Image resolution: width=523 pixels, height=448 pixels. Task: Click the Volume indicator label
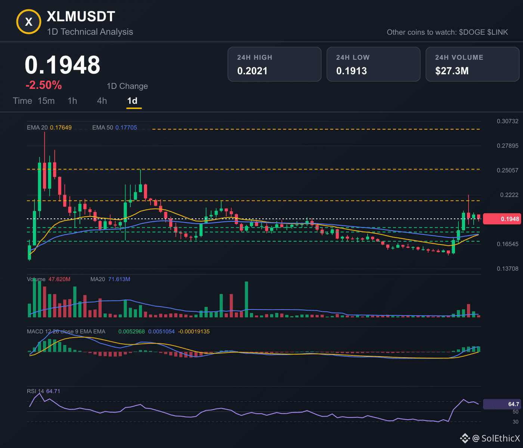tap(36, 279)
